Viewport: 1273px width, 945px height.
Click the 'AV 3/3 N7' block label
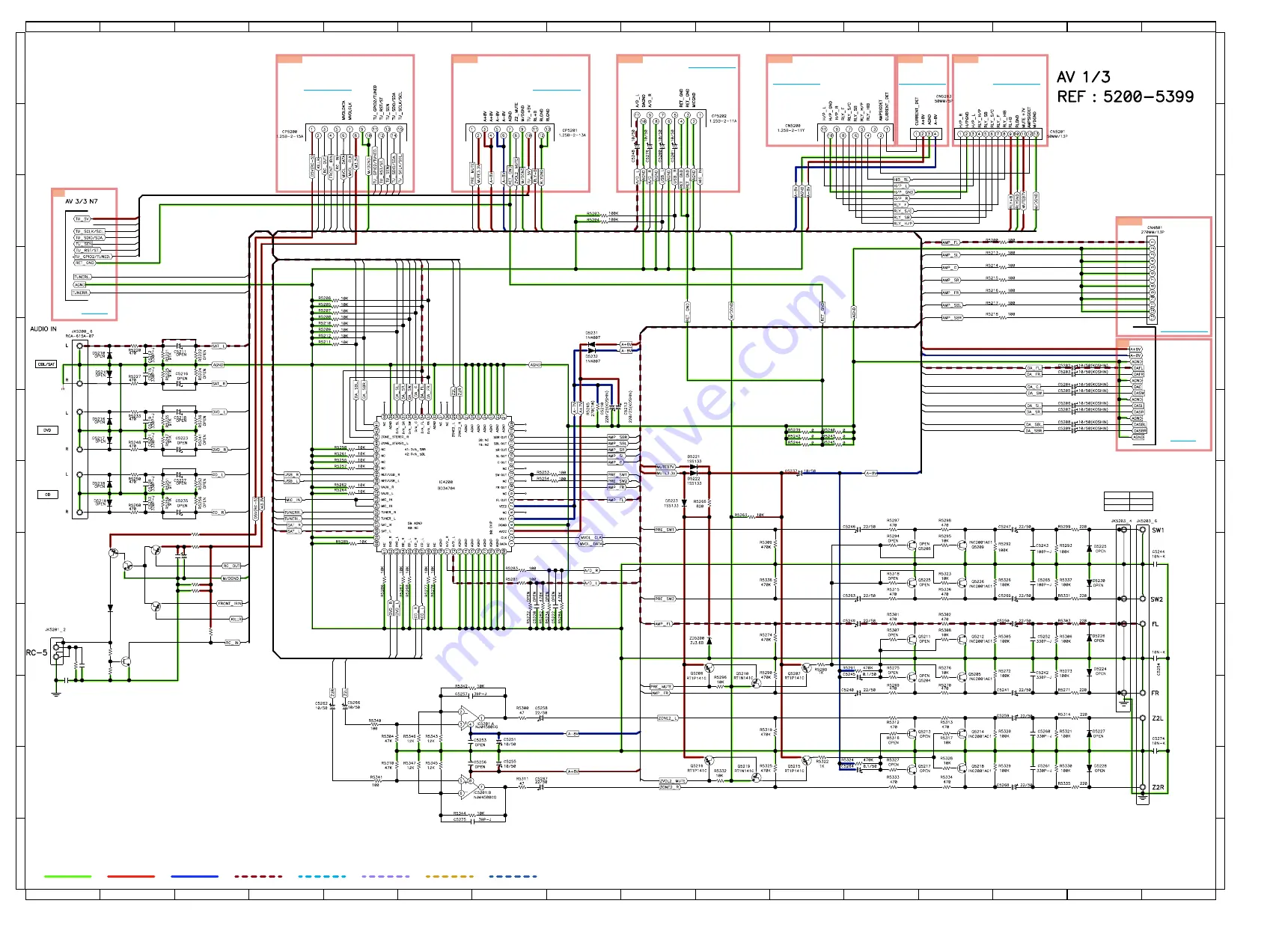81,201
